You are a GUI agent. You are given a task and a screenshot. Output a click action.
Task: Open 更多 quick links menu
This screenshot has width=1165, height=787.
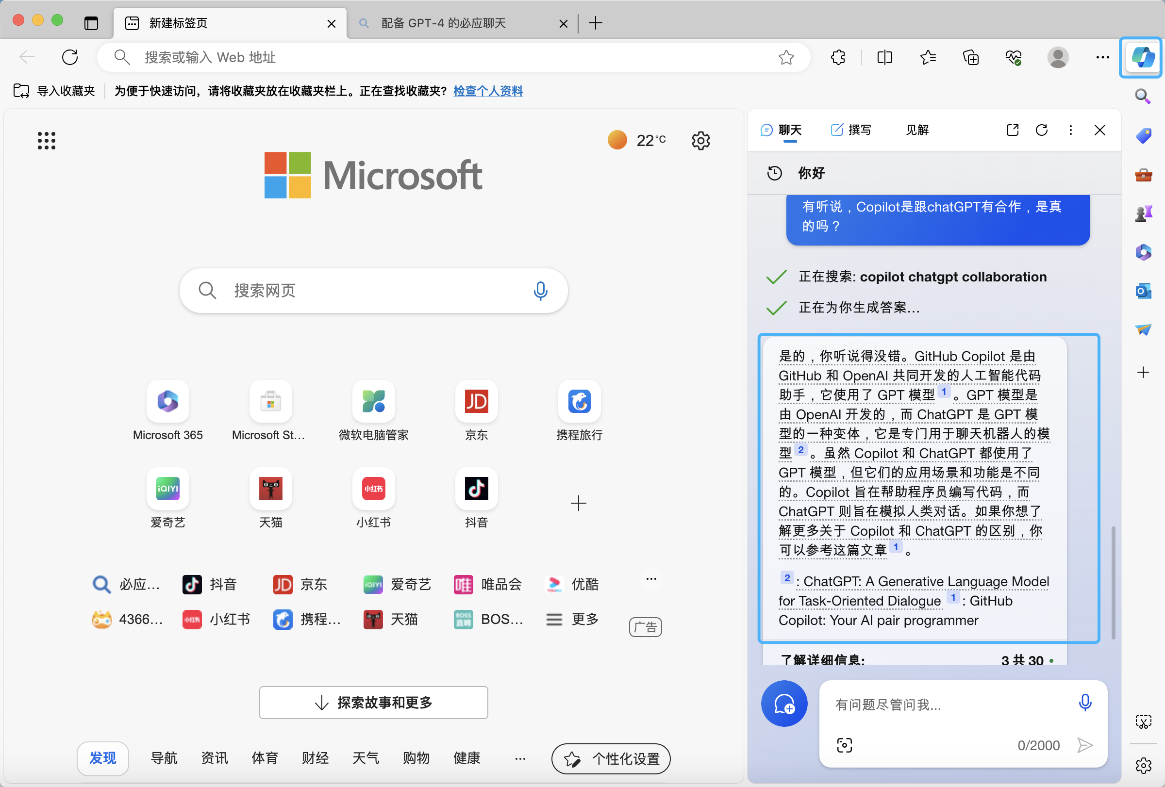[x=573, y=620]
